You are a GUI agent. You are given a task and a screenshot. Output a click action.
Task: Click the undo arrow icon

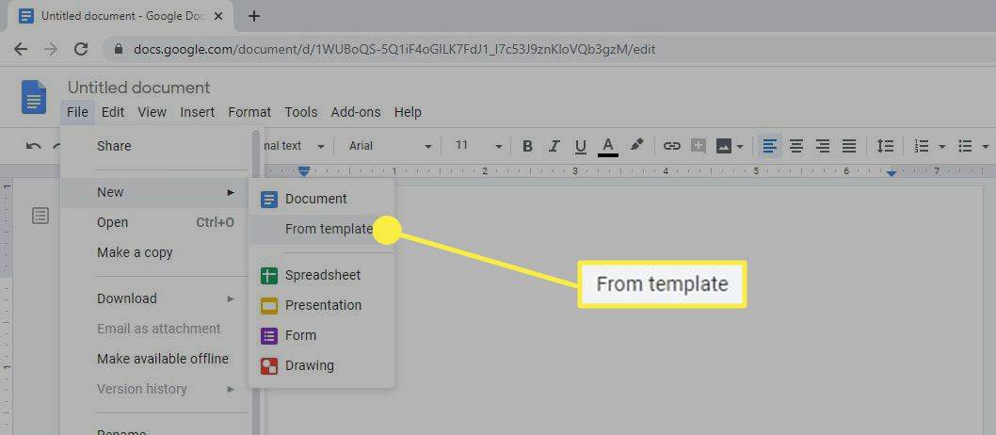[33, 146]
